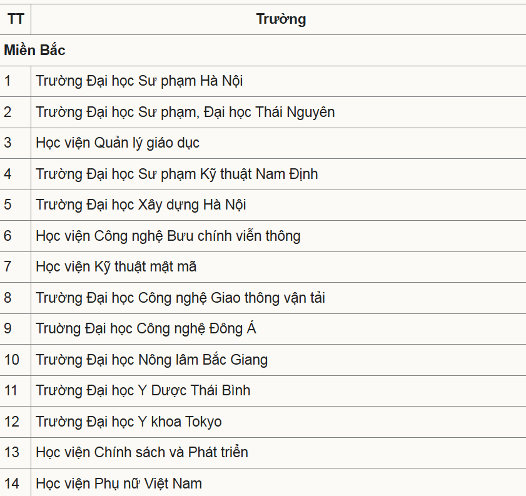Screen dimensions: 526x496
Task: Select "Học viện Công nghệ Bưu chính viễn thông"
Action: pos(168,236)
